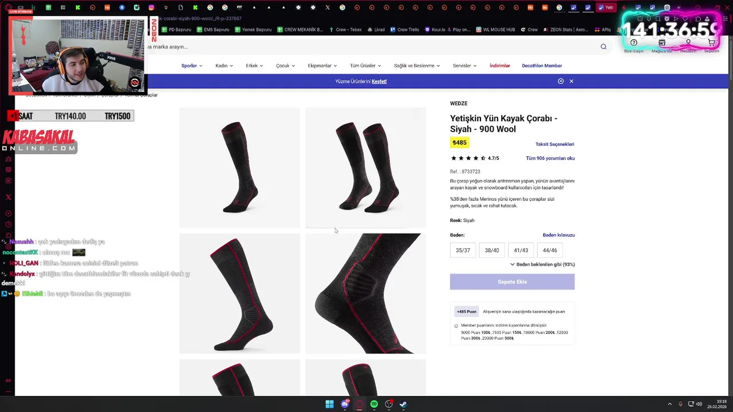Click the OBS taskbar icon
733x412 pixels.
pos(389,404)
